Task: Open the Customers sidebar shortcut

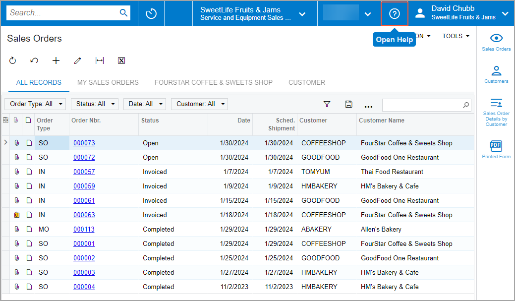Action: (496, 73)
